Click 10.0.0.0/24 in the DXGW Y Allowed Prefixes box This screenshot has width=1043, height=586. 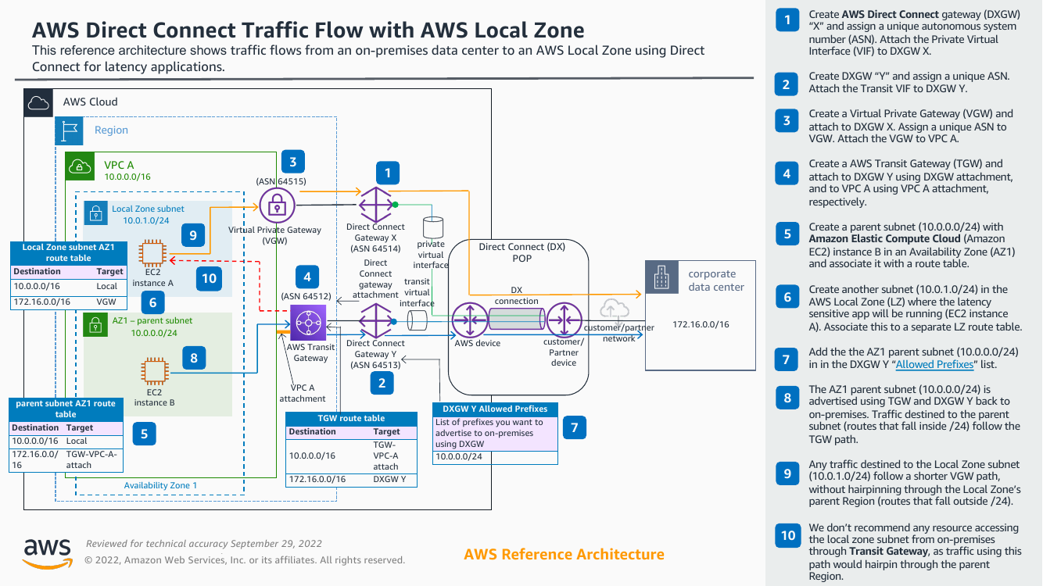click(x=459, y=457)
